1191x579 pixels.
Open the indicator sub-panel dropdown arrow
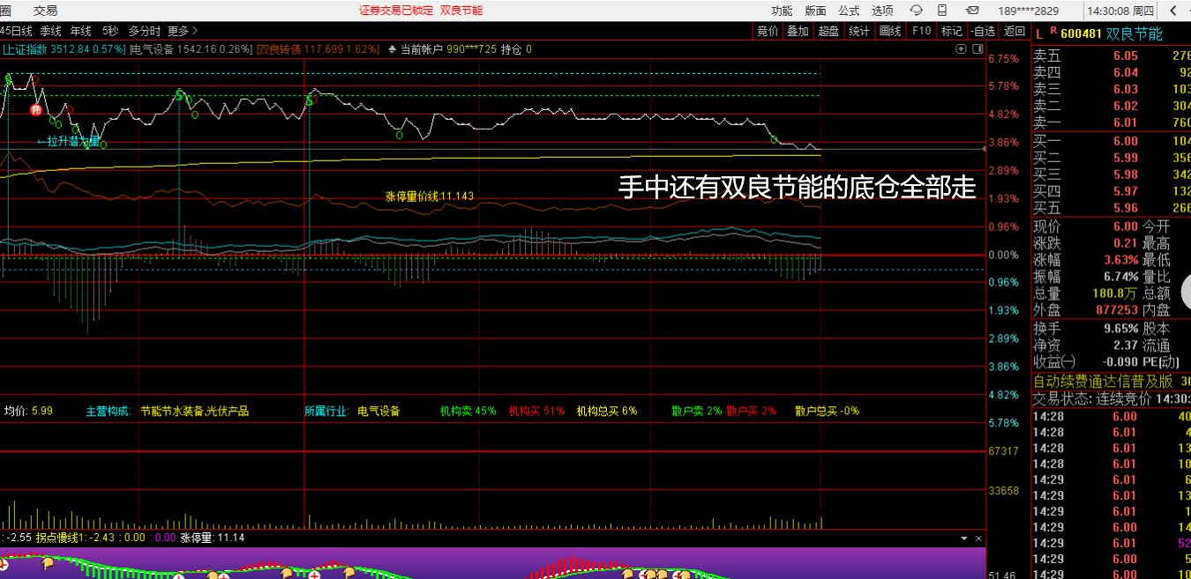point(963,538)
